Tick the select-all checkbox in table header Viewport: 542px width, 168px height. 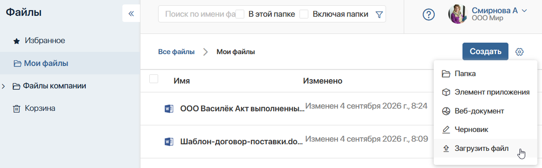[x=154, y=79]
